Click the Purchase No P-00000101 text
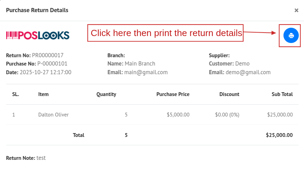304x173 pixels. (52, 64)
